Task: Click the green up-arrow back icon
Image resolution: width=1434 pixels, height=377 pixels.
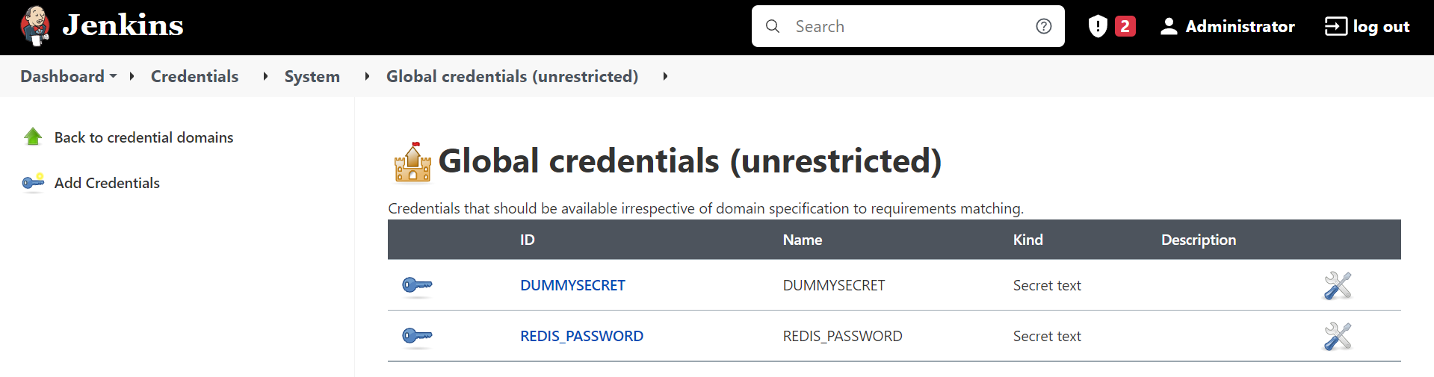Action: [33, 137]
